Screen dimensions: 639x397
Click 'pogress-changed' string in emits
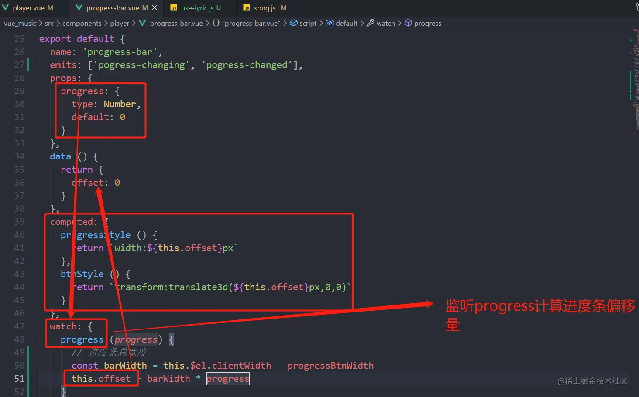[247, 65]
